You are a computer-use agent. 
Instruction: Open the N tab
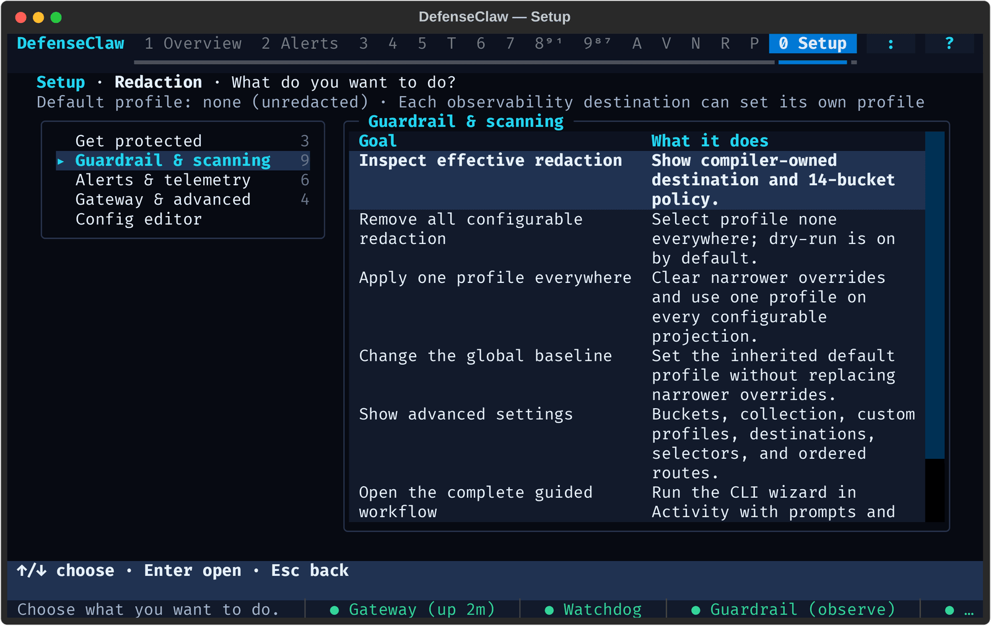(x=696, y=43)
